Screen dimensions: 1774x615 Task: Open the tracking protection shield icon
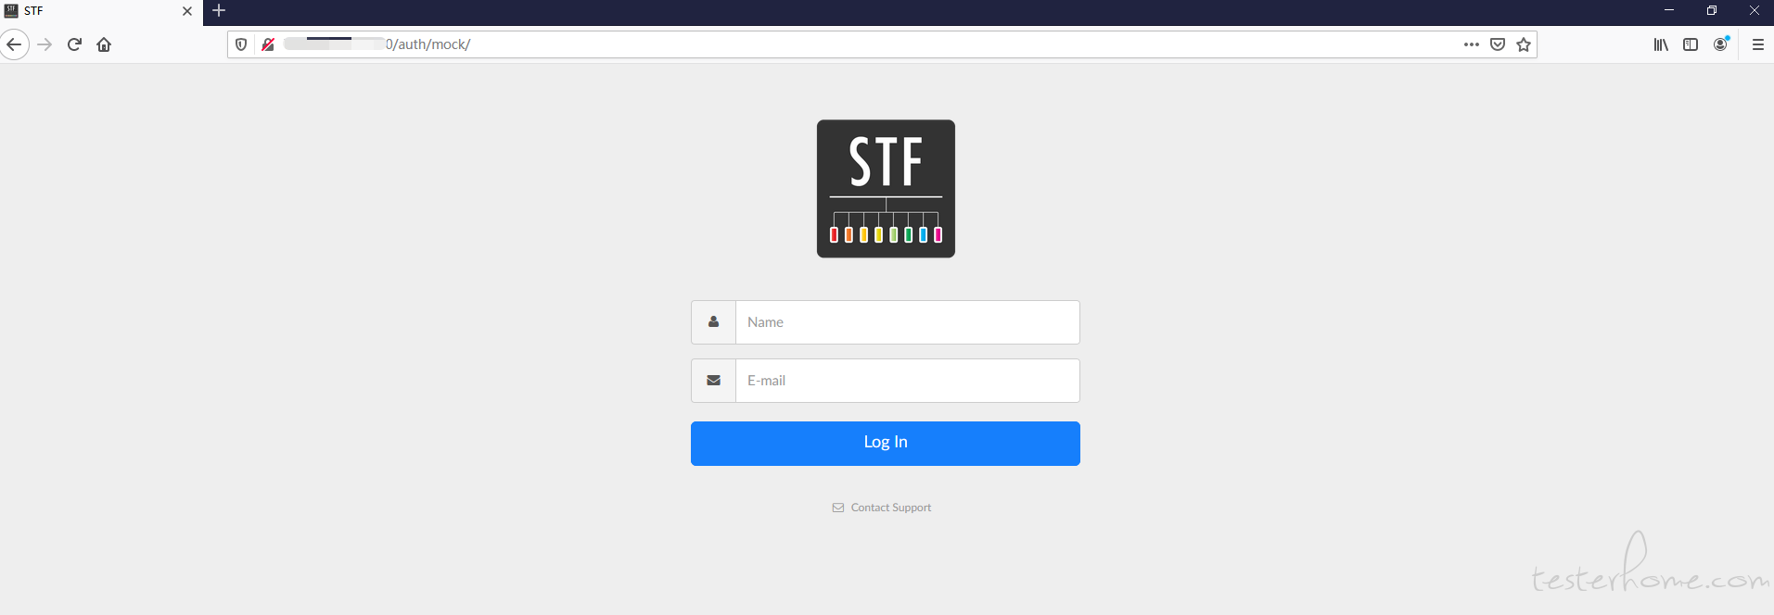click(x=241, y=44)
